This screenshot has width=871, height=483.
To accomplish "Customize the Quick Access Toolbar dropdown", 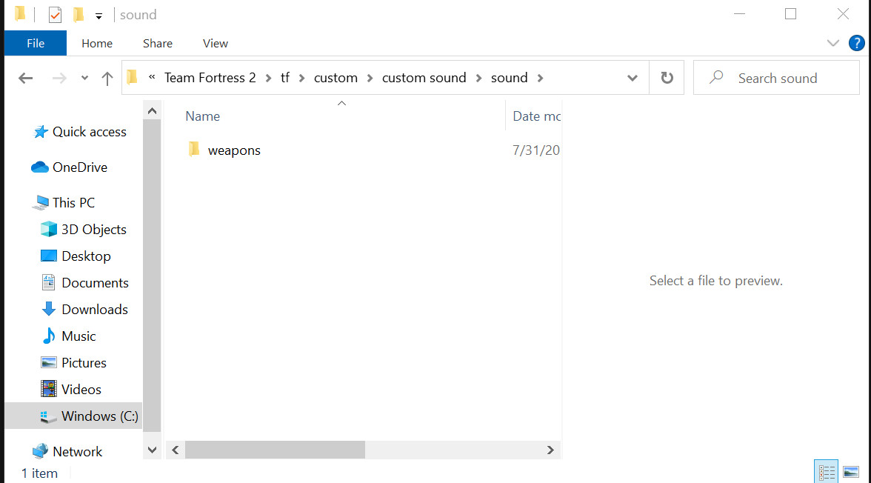I will (x=99, y=15).
